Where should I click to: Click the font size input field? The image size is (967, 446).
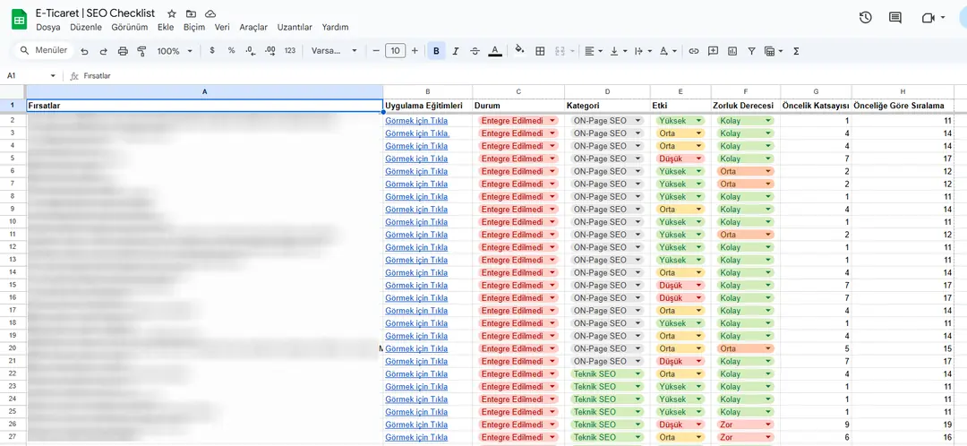click(395, 51)
